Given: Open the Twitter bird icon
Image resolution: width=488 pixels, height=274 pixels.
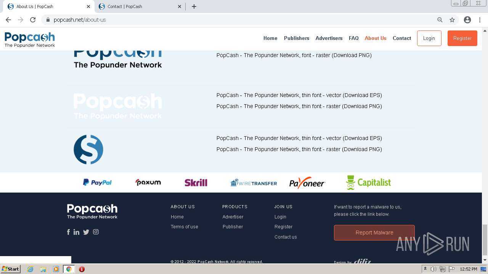Looking at the screenshot, I should [x=86, y=232].
